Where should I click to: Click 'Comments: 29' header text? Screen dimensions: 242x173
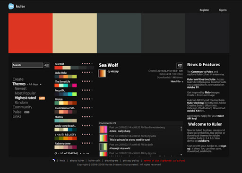click(107, 123)
